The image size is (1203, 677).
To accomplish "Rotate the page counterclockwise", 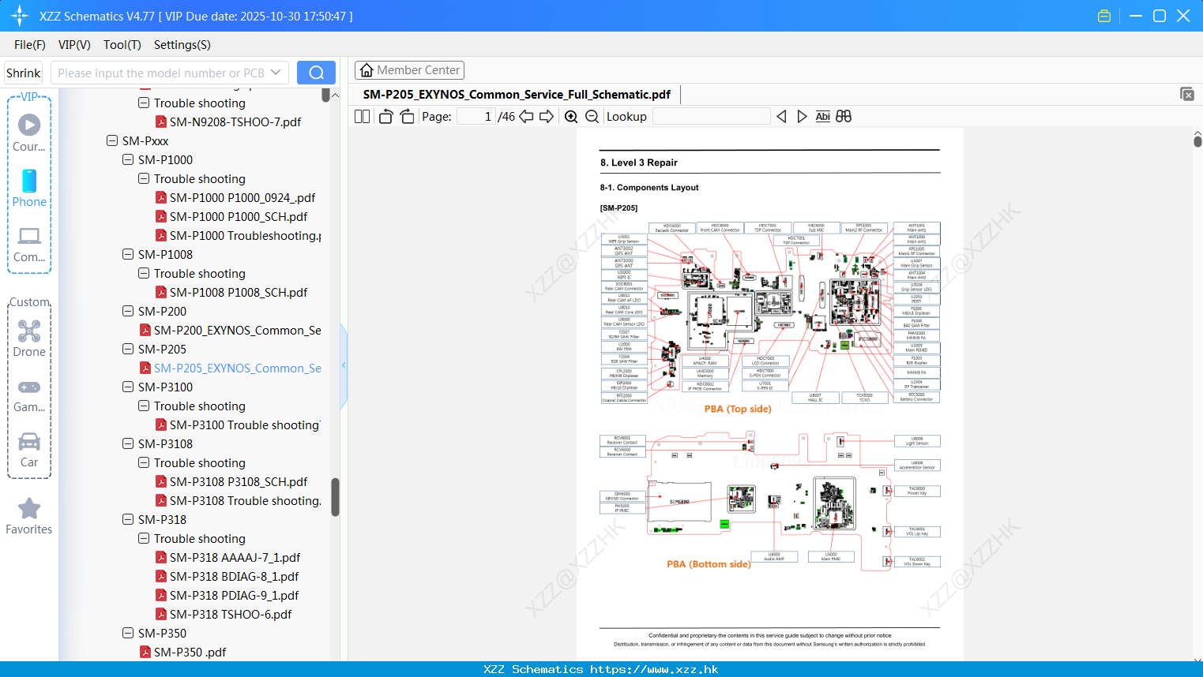I will pos(385,117).
